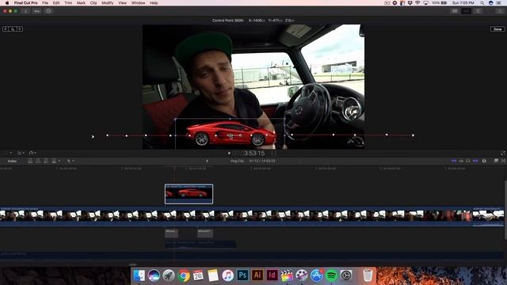Open iTunes from the dock
507x285 pixels.
tap(227, 275)
